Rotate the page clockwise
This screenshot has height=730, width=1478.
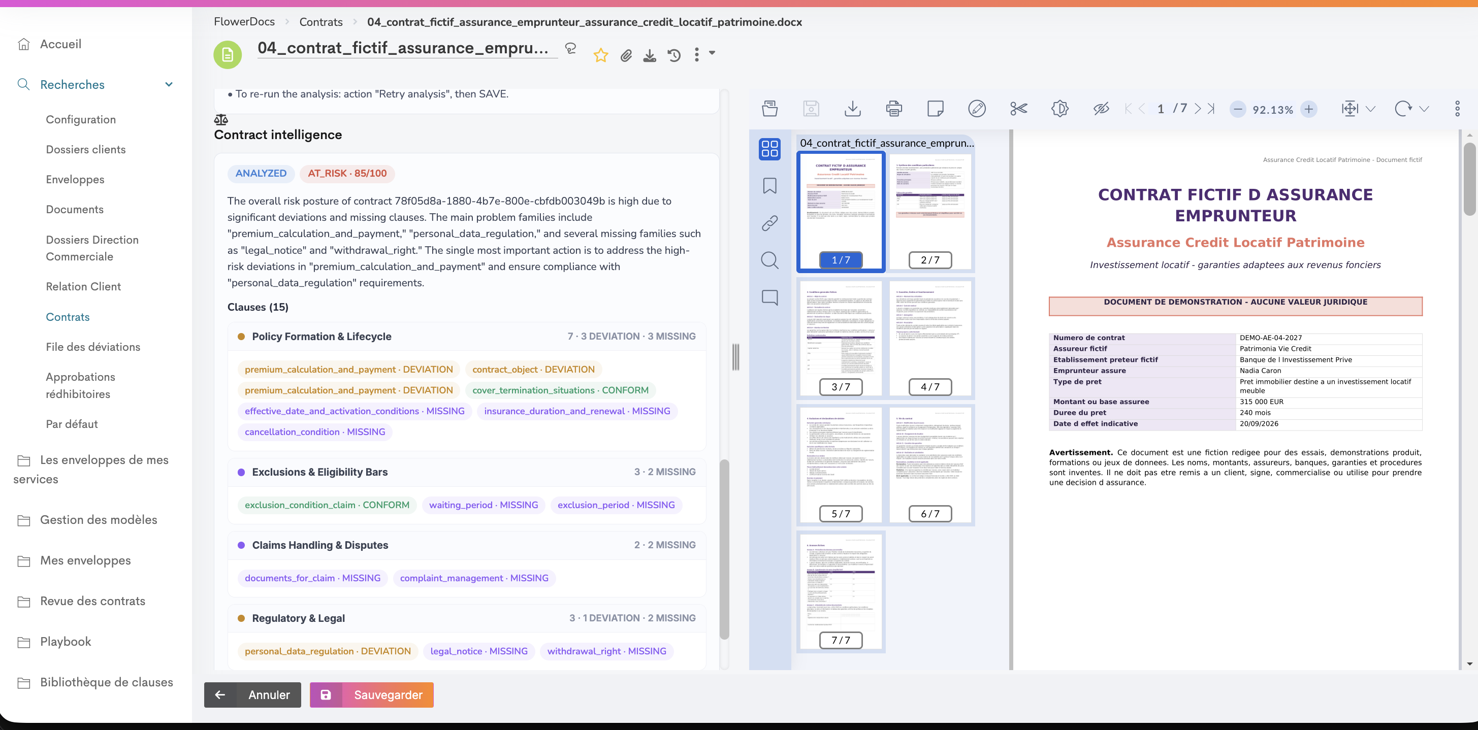pyautogui.click(x=1403, y=108)
